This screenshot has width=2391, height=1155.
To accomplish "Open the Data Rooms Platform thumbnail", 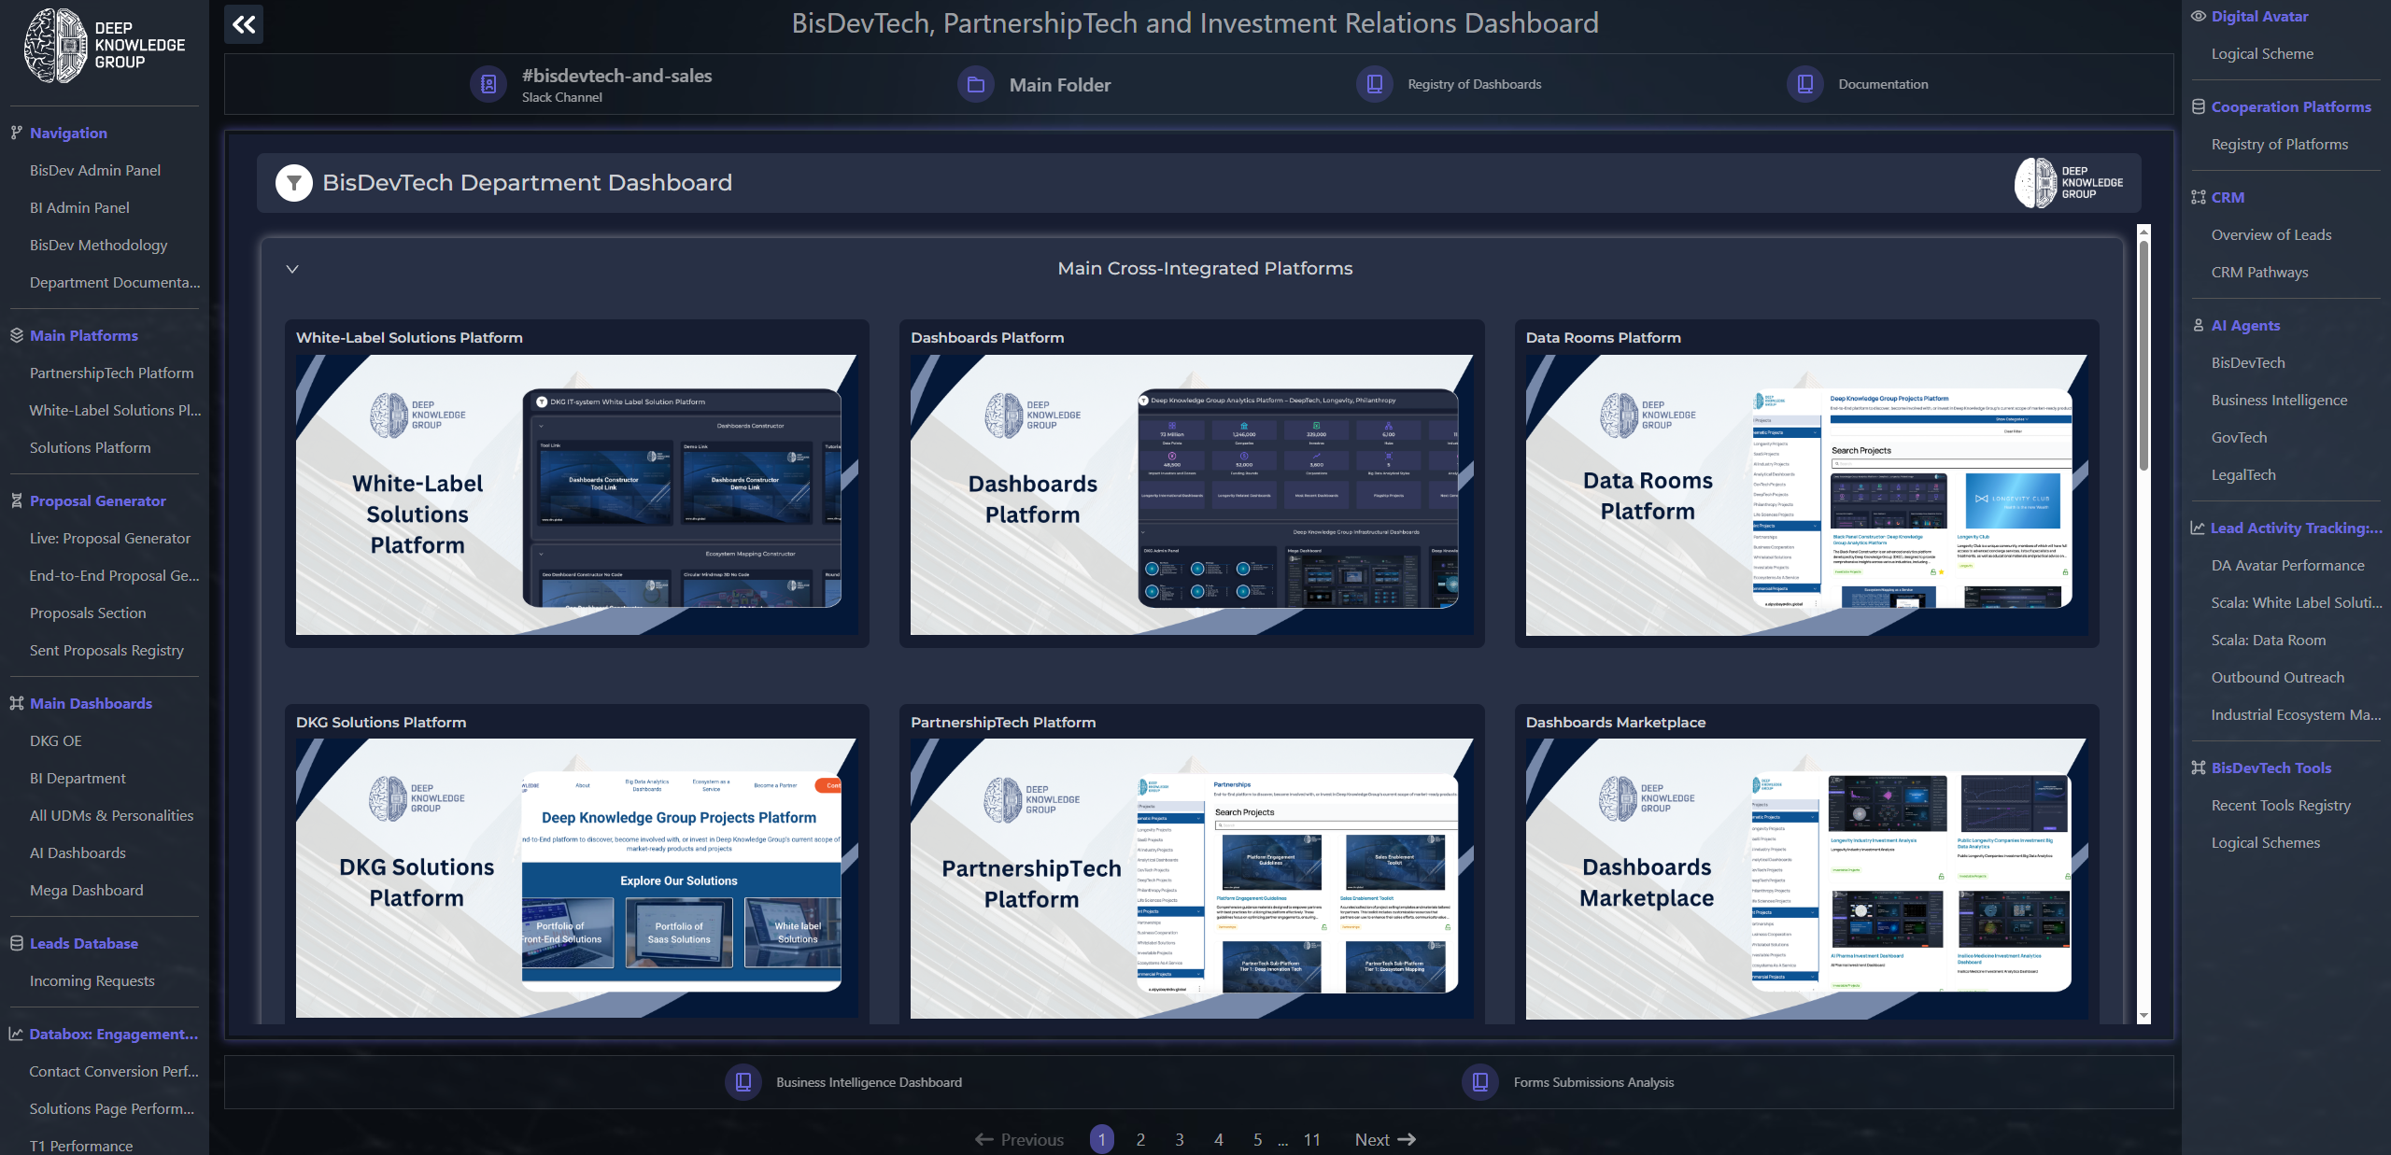I will (1805, 495).
